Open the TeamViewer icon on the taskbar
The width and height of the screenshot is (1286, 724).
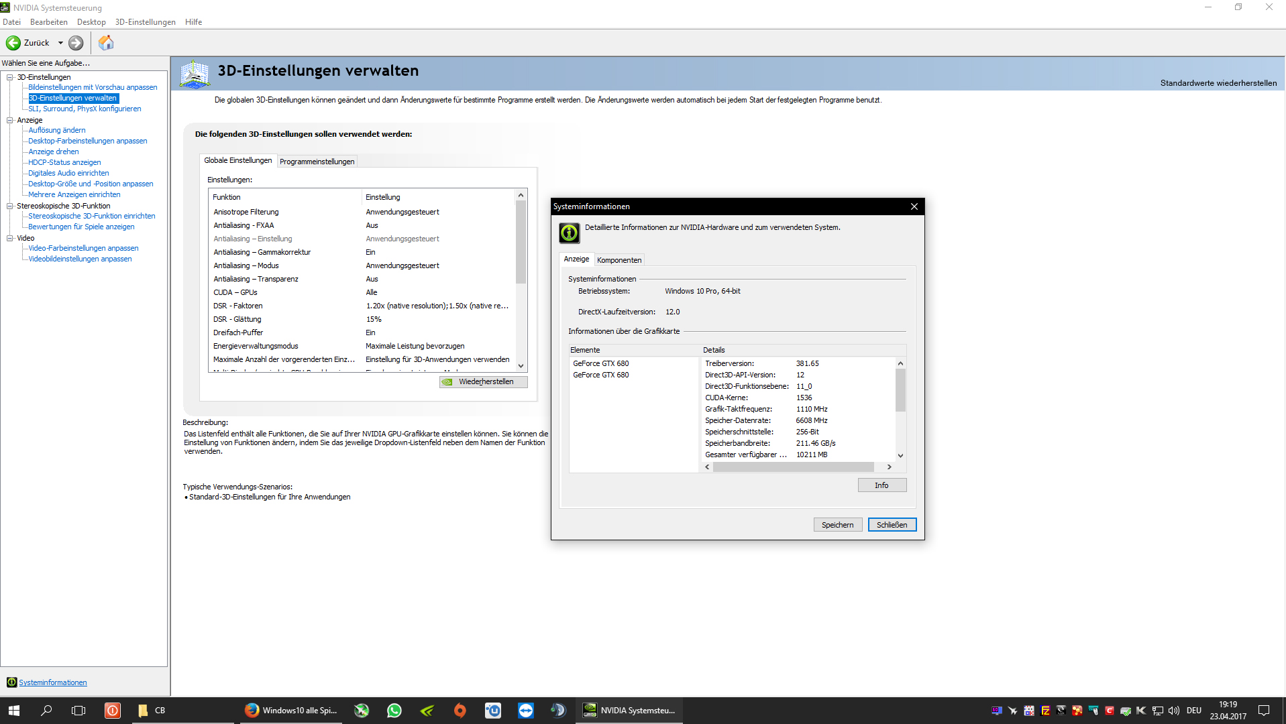[526, 711]
